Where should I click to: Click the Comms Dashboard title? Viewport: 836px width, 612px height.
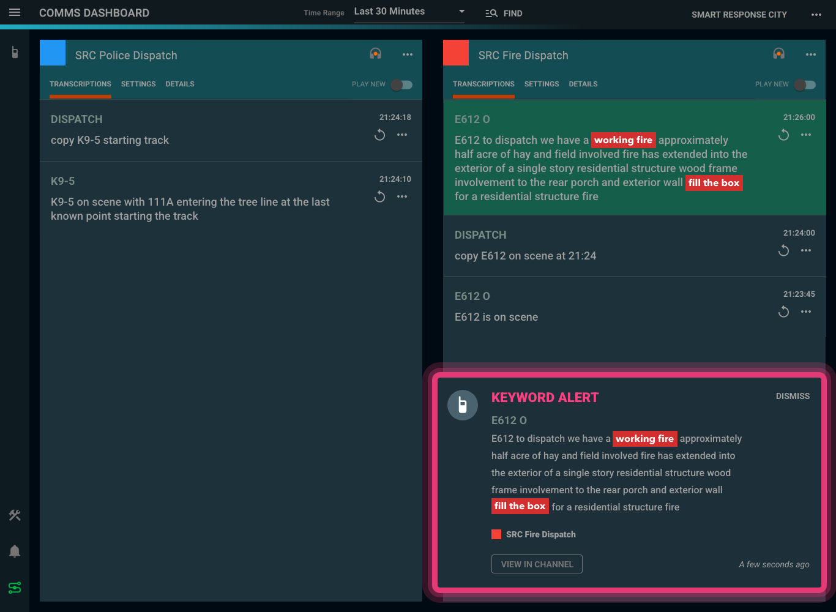tap(94, 13)
